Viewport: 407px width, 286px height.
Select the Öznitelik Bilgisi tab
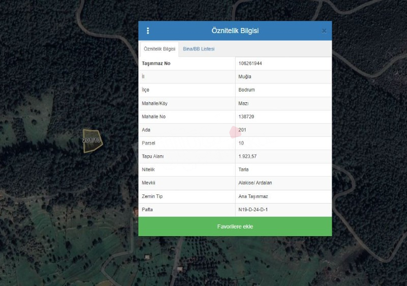tap(159, 49)
